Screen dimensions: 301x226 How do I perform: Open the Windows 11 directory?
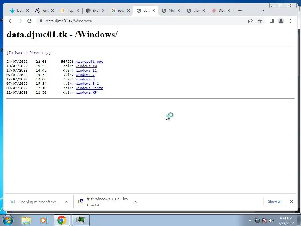86,70
